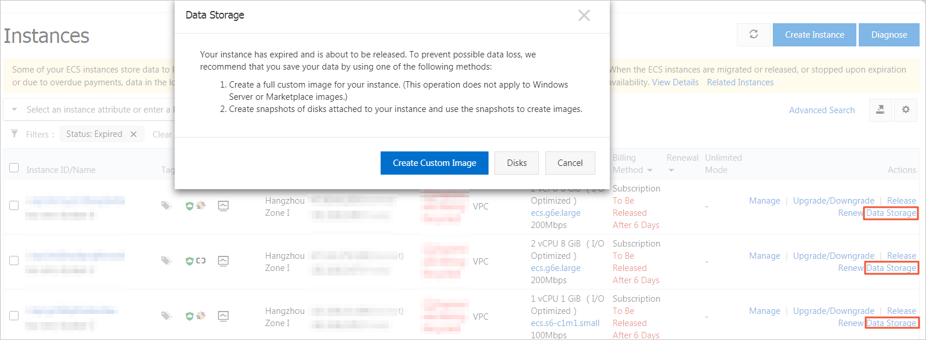Remove the Status: Expired filter
The image size is (926, 340).
pos(133,134)
